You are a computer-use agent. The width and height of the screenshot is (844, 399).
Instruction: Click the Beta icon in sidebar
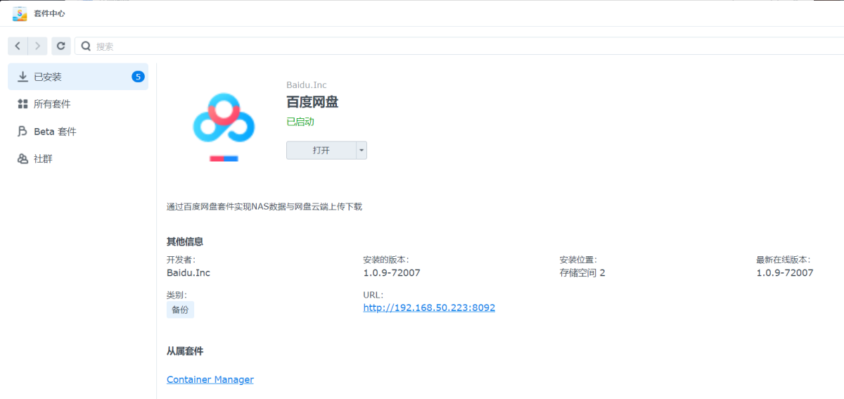click(x=23, y=132)
